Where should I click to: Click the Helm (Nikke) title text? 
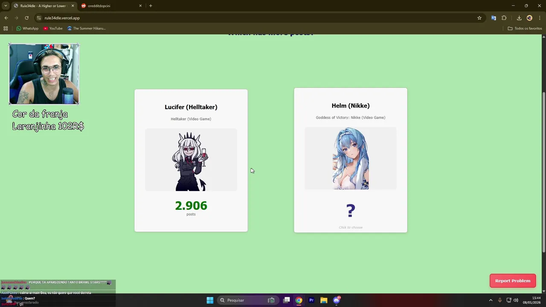[x=351, y=106]
